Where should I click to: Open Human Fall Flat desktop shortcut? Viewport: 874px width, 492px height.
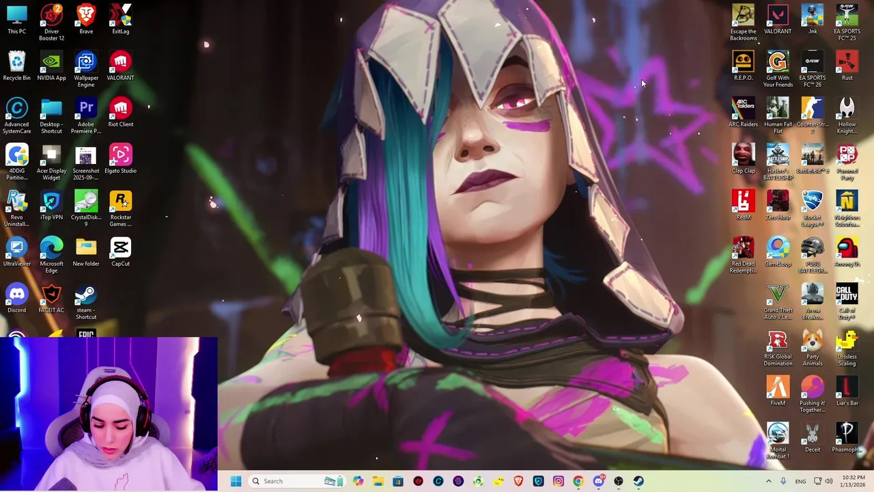tap(778, 115)
